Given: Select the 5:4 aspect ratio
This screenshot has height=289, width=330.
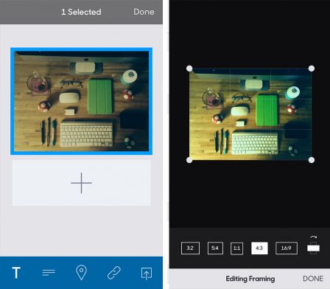Looking at the screenshot, I should tap(215, 248).
